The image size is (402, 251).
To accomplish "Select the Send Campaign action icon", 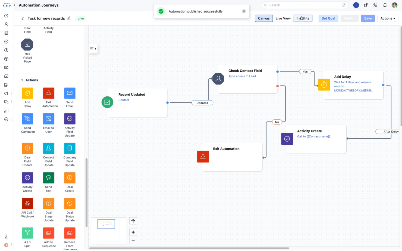I will [x=27, y=119].
